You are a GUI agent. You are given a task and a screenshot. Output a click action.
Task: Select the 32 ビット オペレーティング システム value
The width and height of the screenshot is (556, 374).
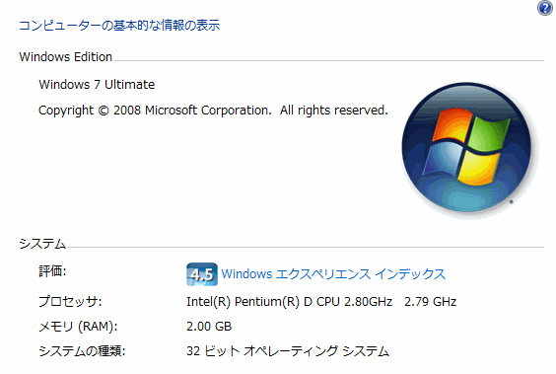[288, 351]
